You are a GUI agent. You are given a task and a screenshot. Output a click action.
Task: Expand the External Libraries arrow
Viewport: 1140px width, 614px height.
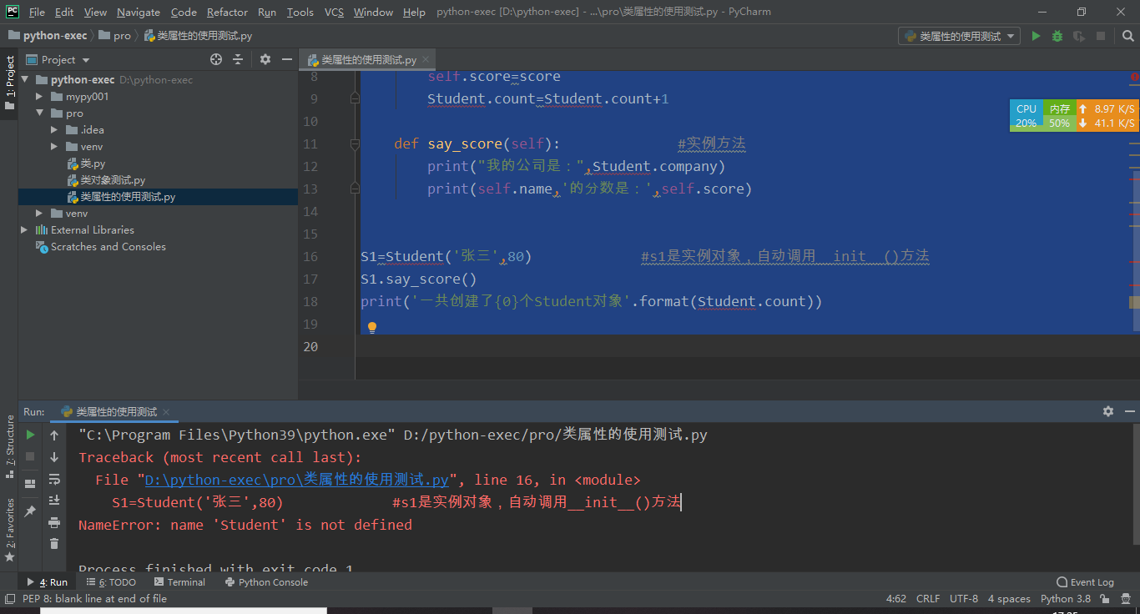click(25, 230)
